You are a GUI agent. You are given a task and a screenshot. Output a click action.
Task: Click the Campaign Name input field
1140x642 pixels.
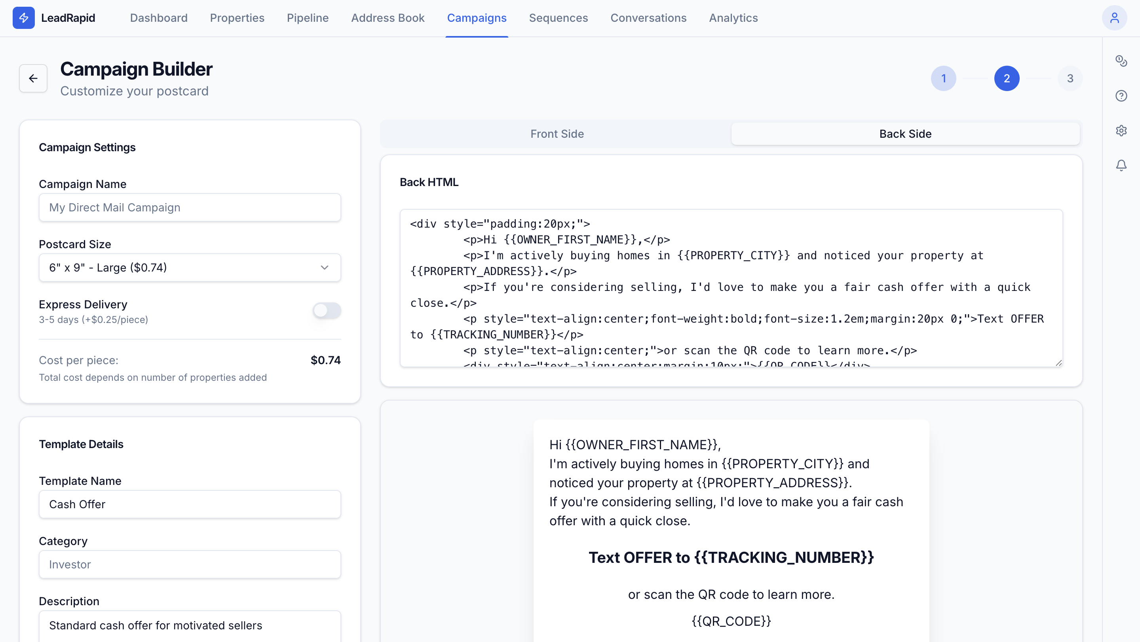click(x=190, y=207)
